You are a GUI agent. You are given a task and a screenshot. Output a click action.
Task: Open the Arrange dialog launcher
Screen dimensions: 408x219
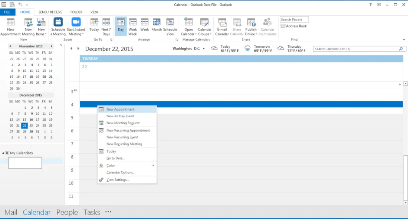[x=177, y=40]
